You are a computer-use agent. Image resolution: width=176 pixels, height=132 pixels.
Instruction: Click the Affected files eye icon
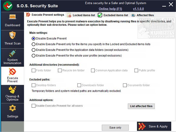coord(133,15)
